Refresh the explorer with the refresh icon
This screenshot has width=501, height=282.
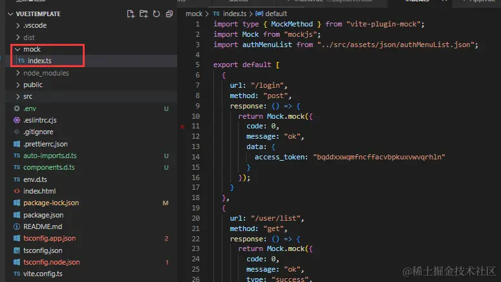[x=156, y=14]
